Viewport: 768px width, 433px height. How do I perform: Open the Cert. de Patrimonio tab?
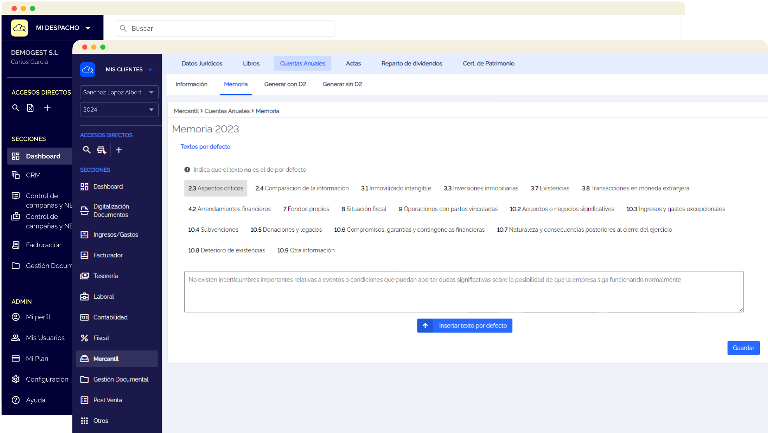(488, 63)
